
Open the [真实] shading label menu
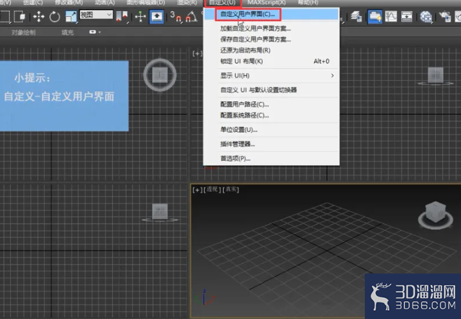coord(231,190)
